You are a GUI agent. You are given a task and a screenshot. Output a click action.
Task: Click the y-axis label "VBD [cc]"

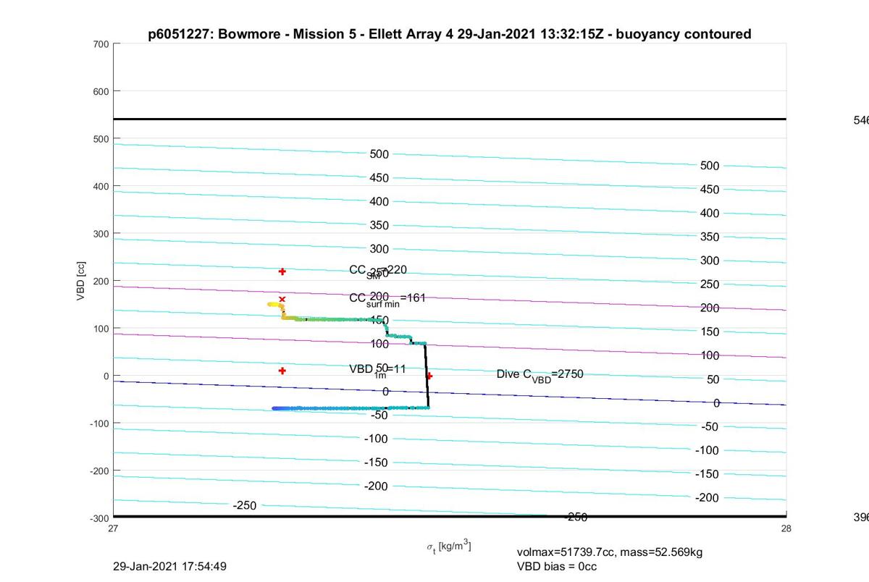coord(81,280)
